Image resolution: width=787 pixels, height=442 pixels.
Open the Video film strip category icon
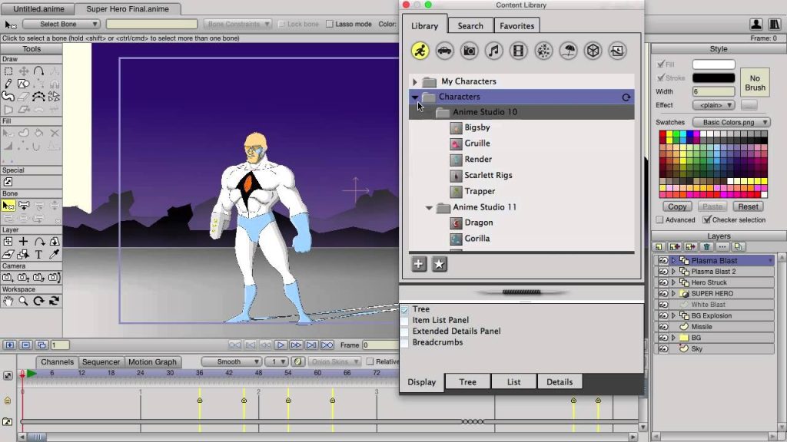pyautogui.click(x=519, y=51)
